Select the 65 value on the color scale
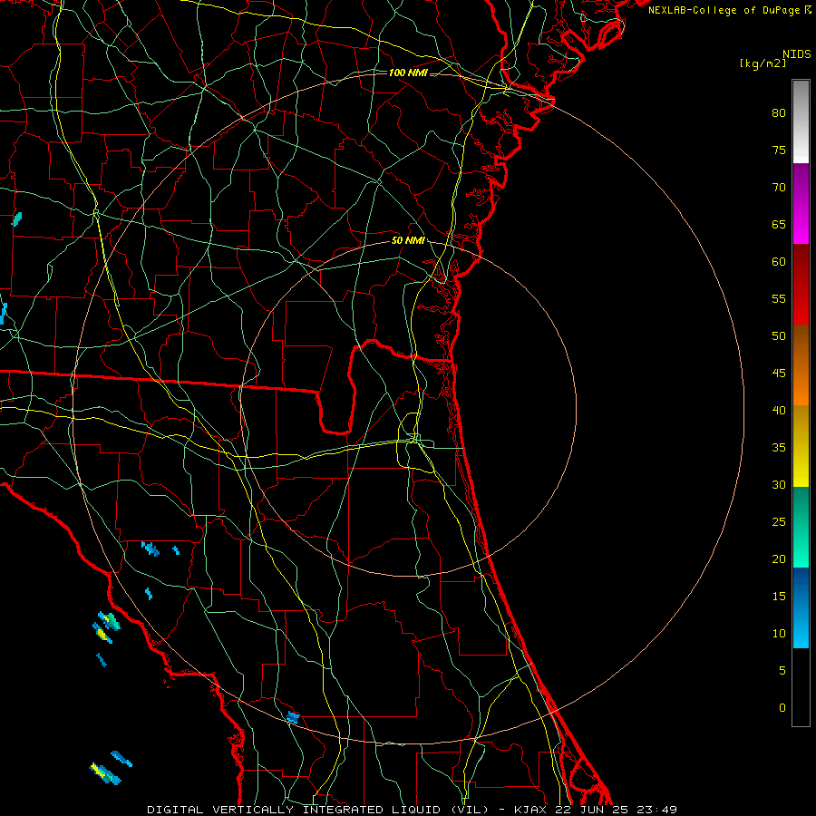816x816 pixels. (779, 224)
